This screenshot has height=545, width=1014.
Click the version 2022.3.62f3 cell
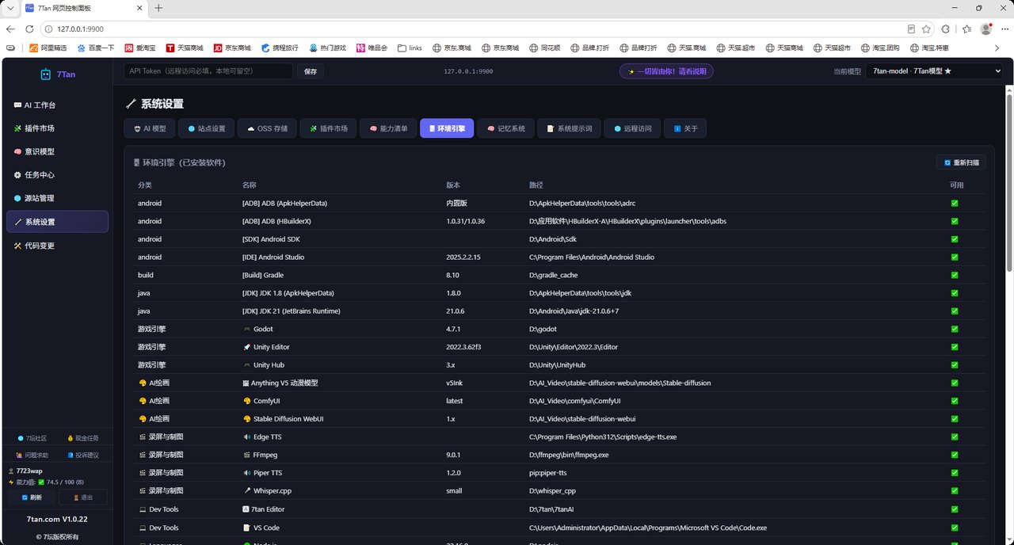coord(463,347)
